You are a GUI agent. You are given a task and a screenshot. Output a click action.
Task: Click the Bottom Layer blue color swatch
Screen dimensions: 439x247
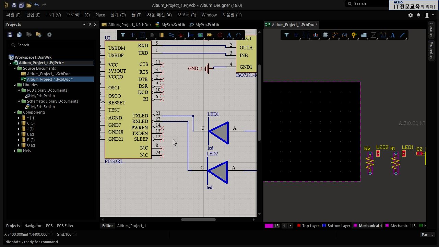[x=324, y=225]
